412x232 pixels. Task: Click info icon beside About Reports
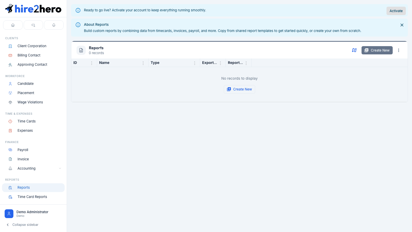pyautogui.click(x=78, y=25)
